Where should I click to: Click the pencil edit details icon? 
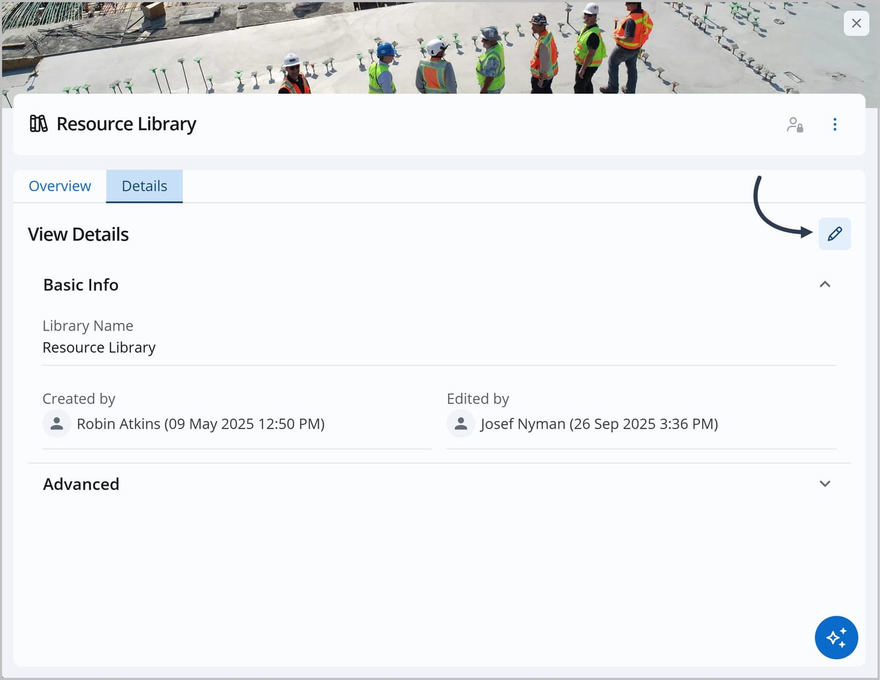tap(834, 234)
